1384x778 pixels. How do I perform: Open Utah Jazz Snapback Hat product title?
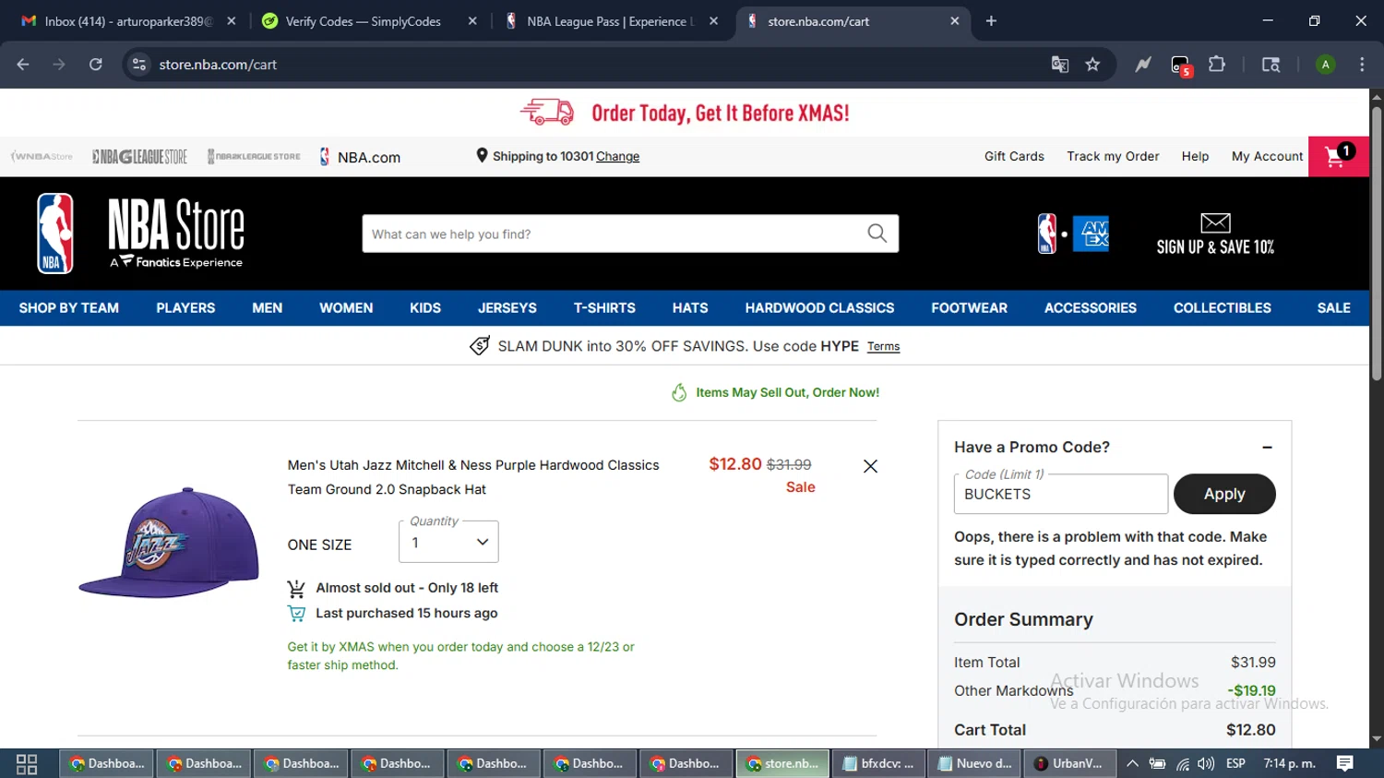pyautogui.click(x=473, y=477)
